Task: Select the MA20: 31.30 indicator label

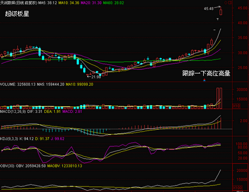Action: [91, 3]
